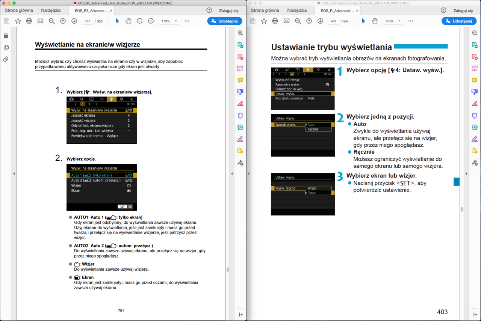This screenshot has width=481, height=321.
Task: Click Udostępnij share button in EOS_R5 window
Action: (225, 21)
